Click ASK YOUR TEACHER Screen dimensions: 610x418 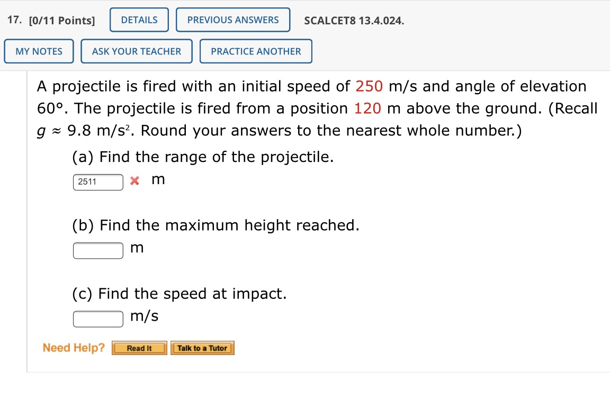pyautogui.click(x=136, y=51)
